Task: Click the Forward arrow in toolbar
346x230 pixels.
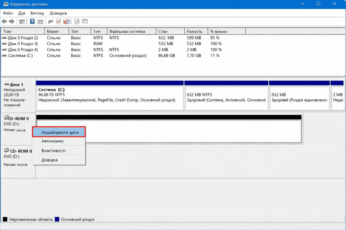Action: click(x=11, y=22)
